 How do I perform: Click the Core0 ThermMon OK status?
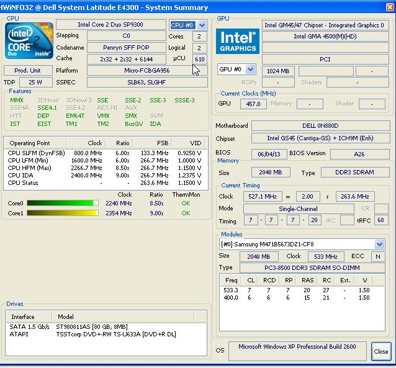(186, 204)
